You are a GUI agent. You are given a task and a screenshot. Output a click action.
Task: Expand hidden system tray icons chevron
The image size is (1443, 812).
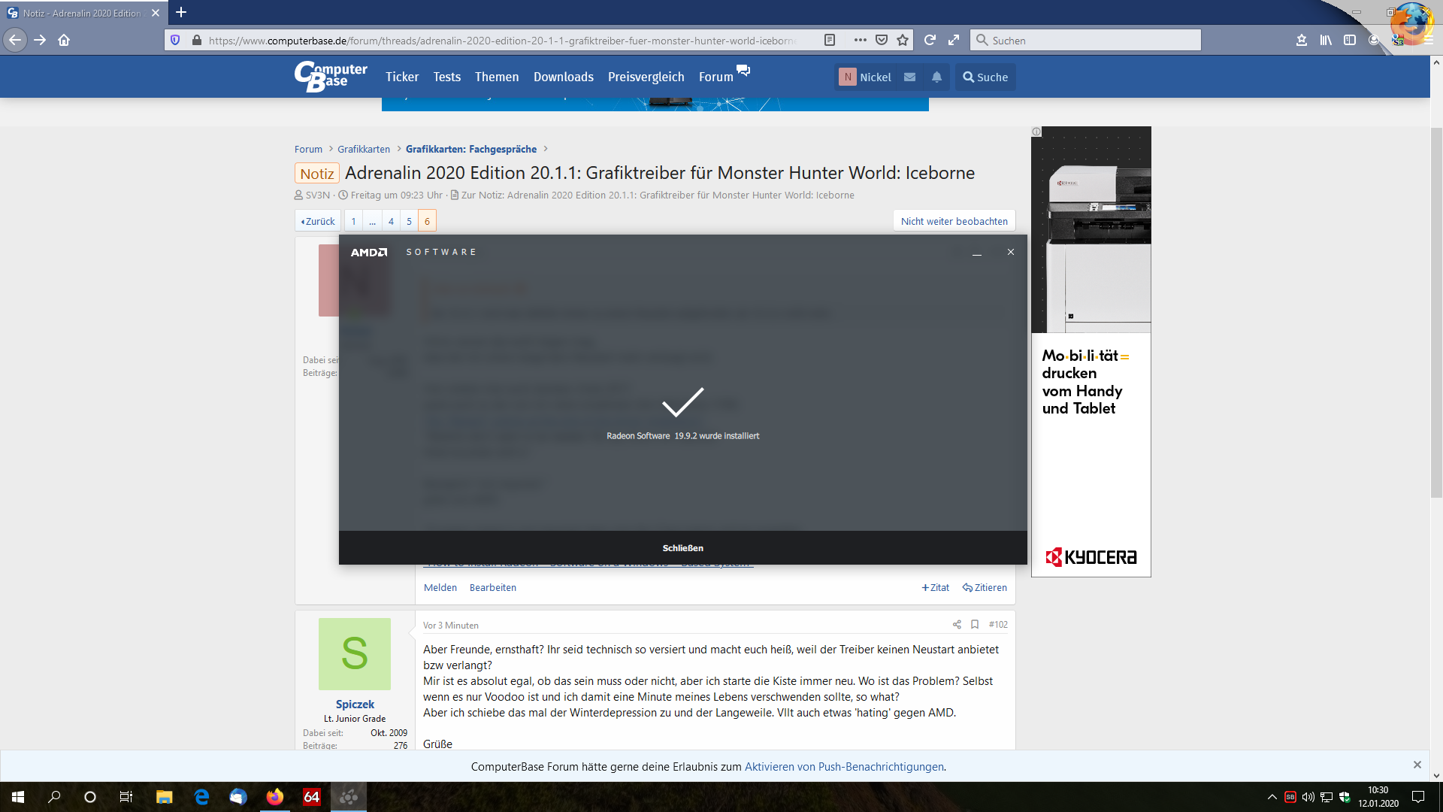[1272, 797]
